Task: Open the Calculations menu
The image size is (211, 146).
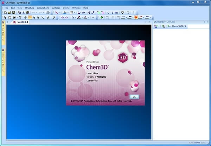Action: click(43, 7)
